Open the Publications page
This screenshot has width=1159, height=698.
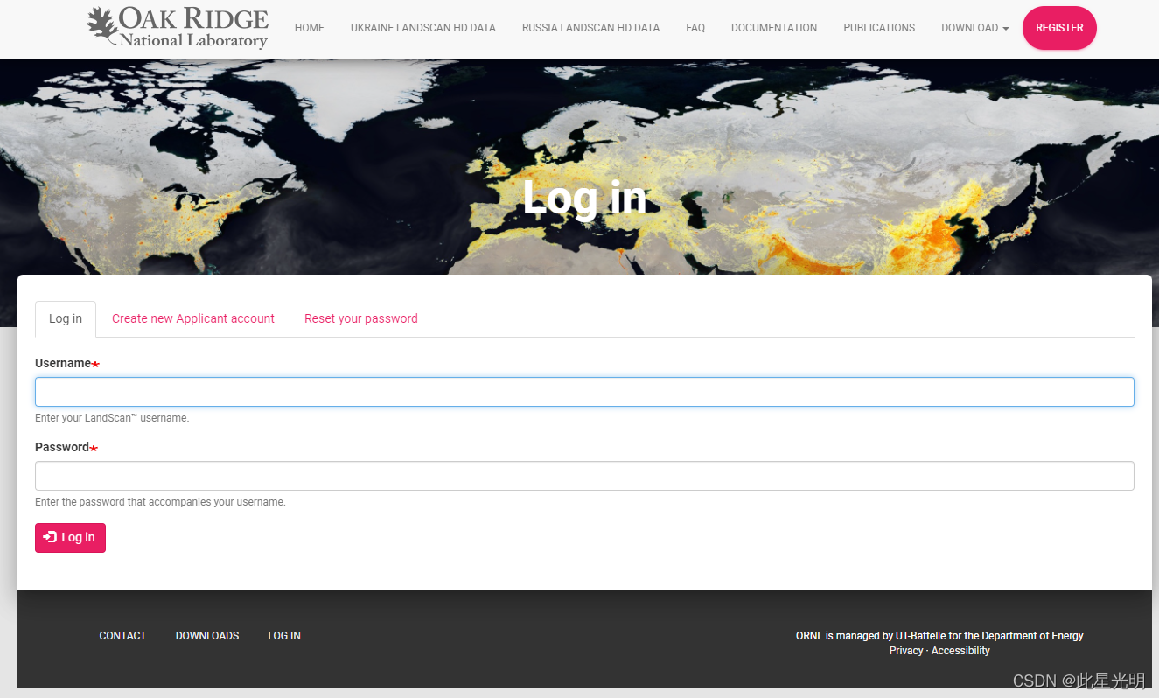click(879, 28)
